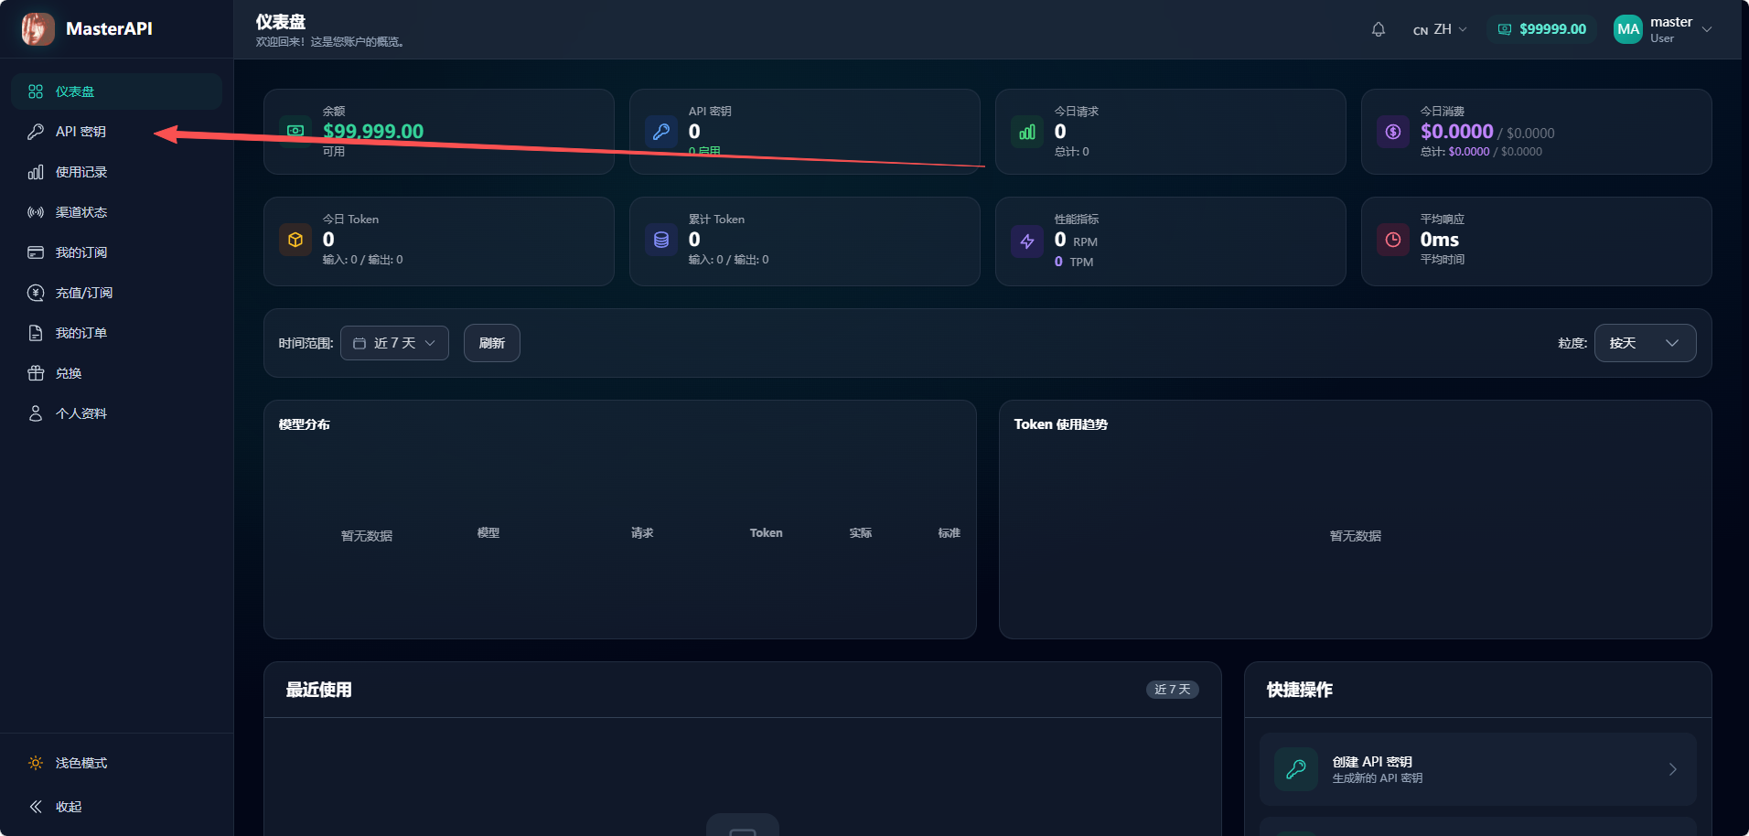Click the 请求 column header
1749x836 pixels.
pos(642,533)
